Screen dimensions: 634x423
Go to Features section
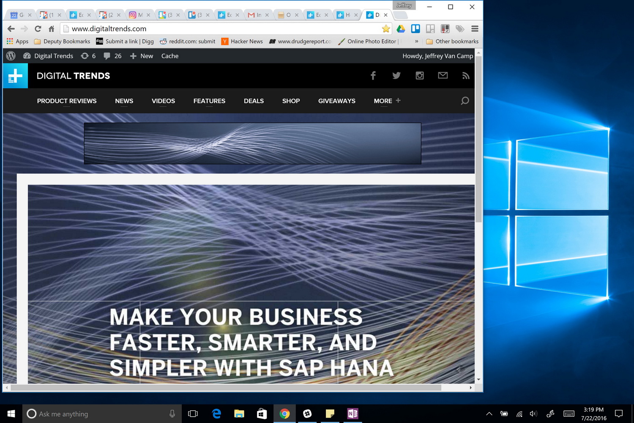coord(209,101)
